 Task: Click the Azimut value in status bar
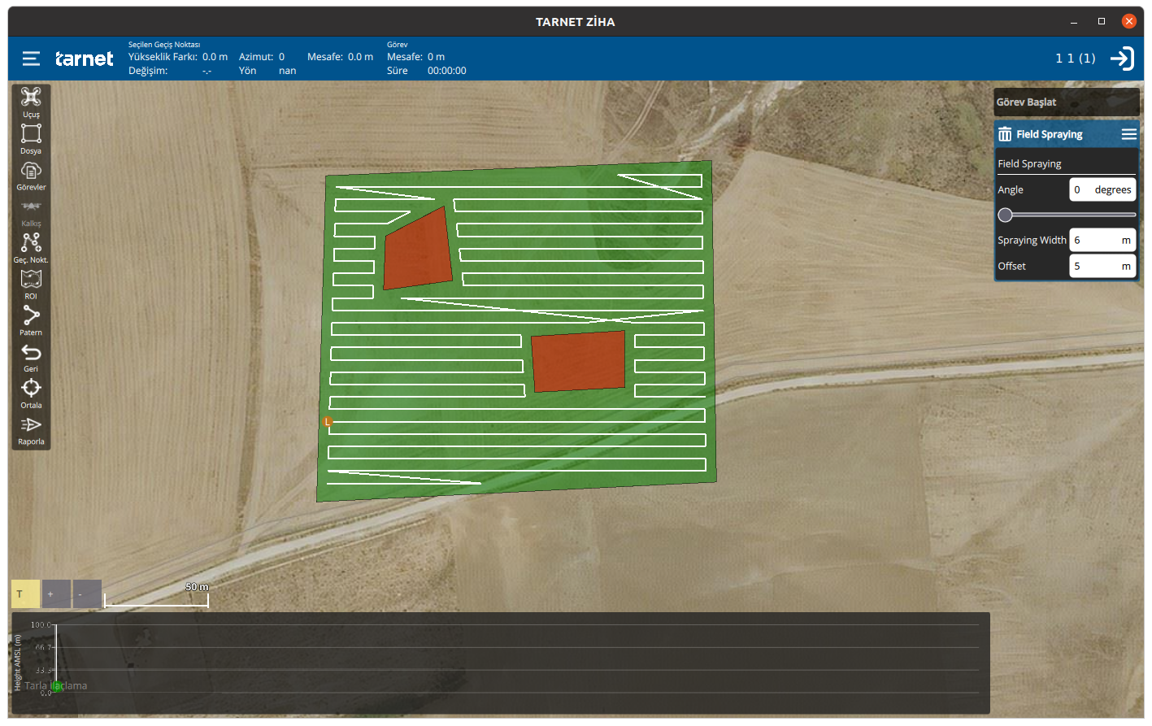tap(282, 57)
